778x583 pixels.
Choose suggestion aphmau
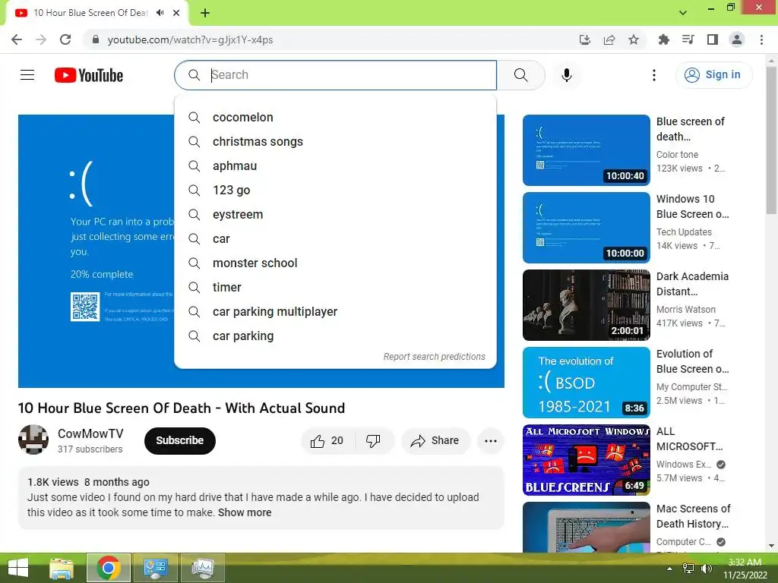tap(335, 166)
